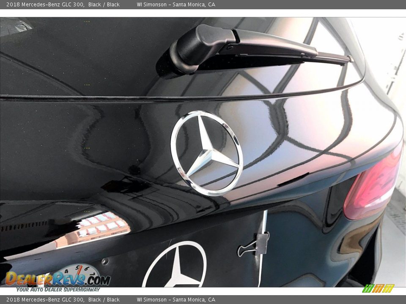Screen dimensions: 406x304
Task: Click 'WI Simonson - Santa Monica, CA' in top caption
Action: coord(176,4)
